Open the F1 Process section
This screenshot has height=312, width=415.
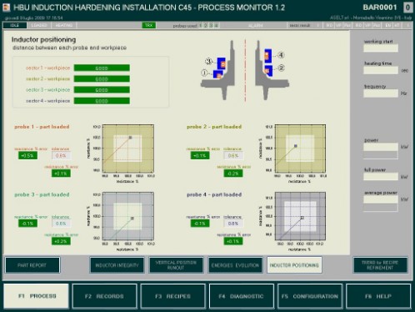36,296
